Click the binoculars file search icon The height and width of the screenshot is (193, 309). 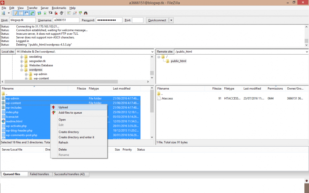click(x=85, y=13)
